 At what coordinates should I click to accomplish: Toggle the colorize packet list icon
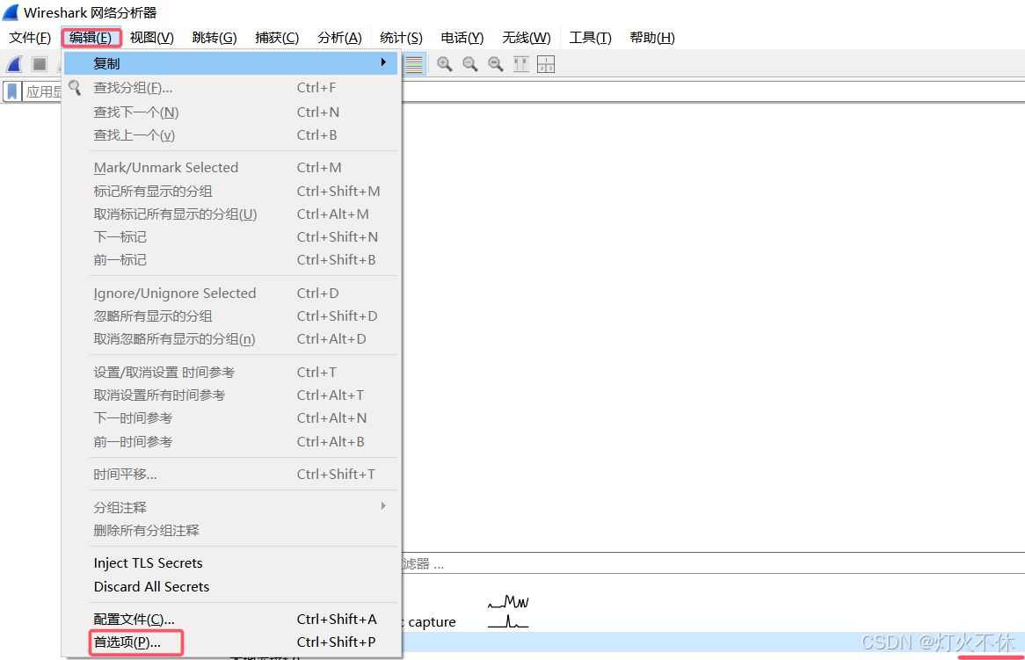tap(414, 64)
